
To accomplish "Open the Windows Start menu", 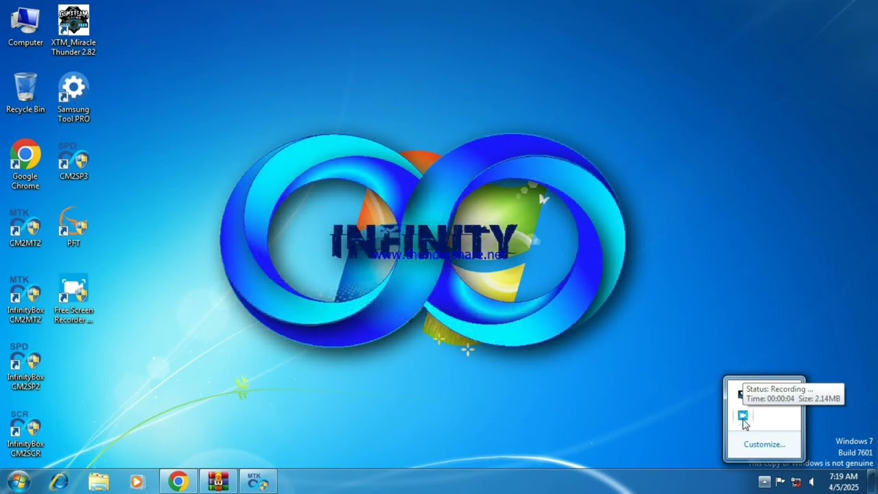I will (19, 482).
